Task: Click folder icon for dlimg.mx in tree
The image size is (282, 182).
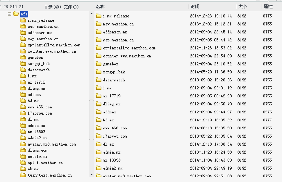Action: 23,88
